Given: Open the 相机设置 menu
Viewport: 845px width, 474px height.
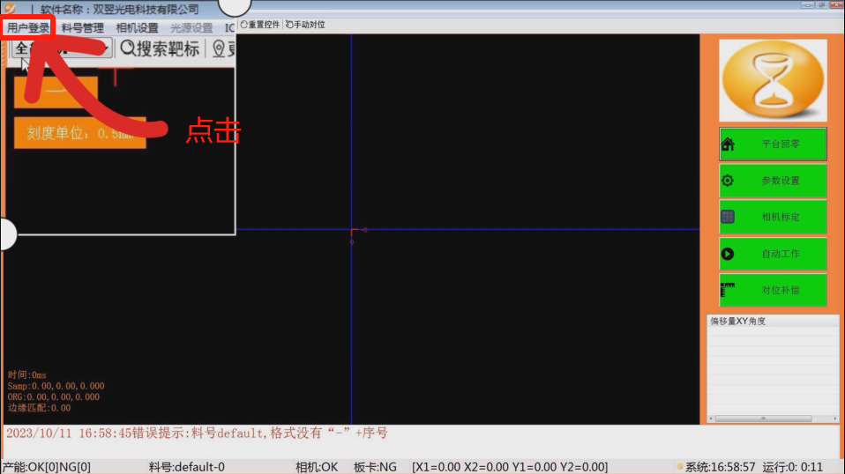Looking at the screenshot, I should [x=138, y=28].
